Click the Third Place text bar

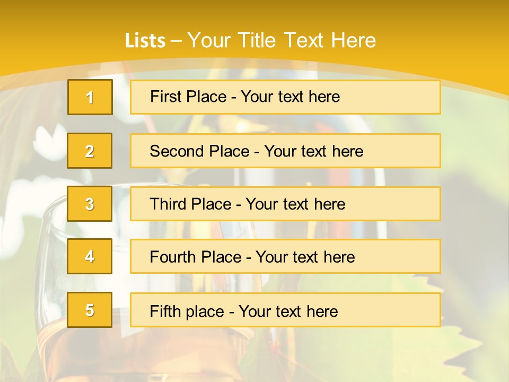click(285, 204)
